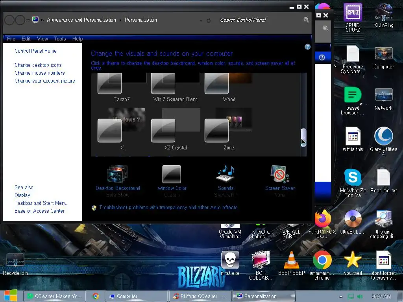The width and height of the screenshot is (403, 302).
Task: Switch to Computer taskbar window
Action: (x=136, y=296)
